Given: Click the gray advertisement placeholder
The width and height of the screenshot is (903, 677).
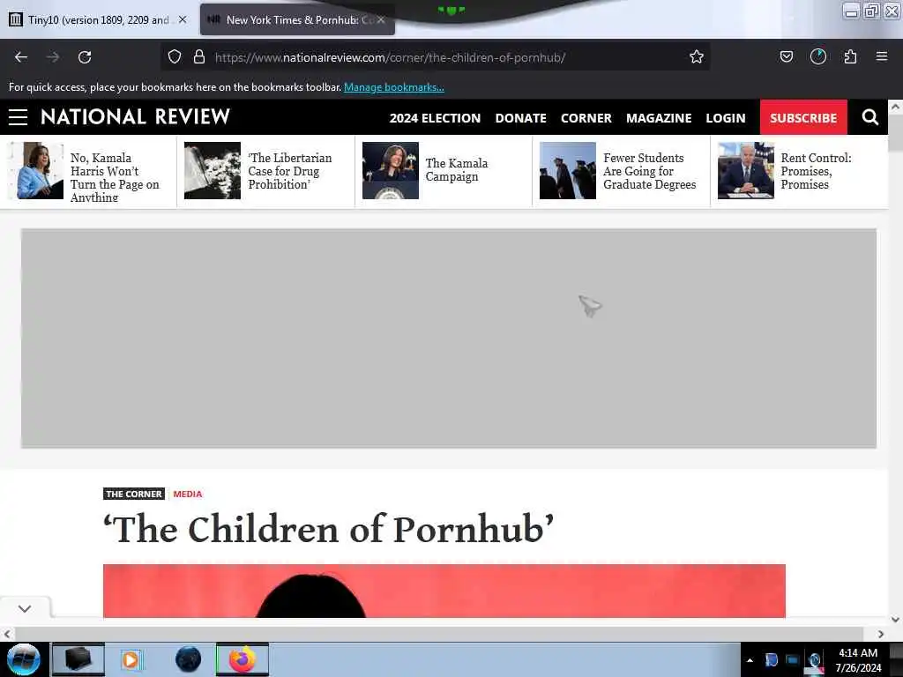Looking at the screenshot, I should (449, 338).
